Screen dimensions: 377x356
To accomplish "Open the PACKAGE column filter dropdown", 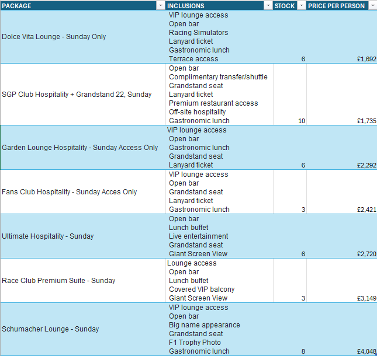I will (x=161, y=5).
